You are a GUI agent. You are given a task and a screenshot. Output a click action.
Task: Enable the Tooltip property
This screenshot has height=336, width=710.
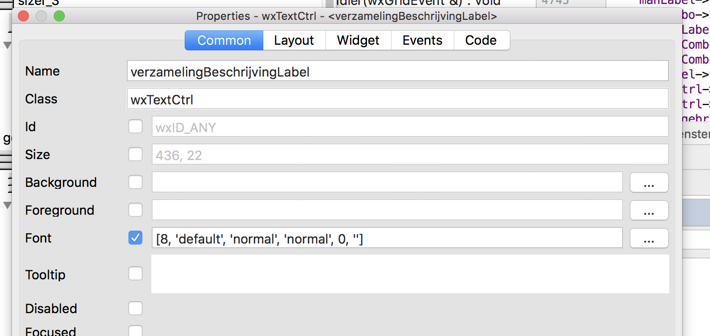point(135,274)
